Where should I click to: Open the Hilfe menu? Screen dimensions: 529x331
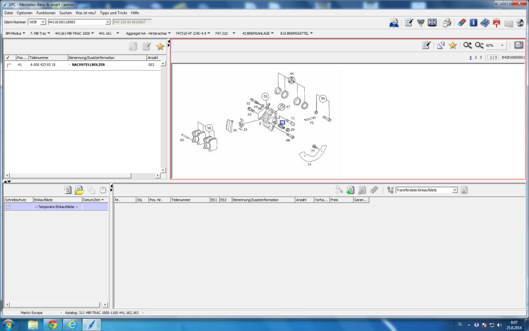click(x=135, y=13)
